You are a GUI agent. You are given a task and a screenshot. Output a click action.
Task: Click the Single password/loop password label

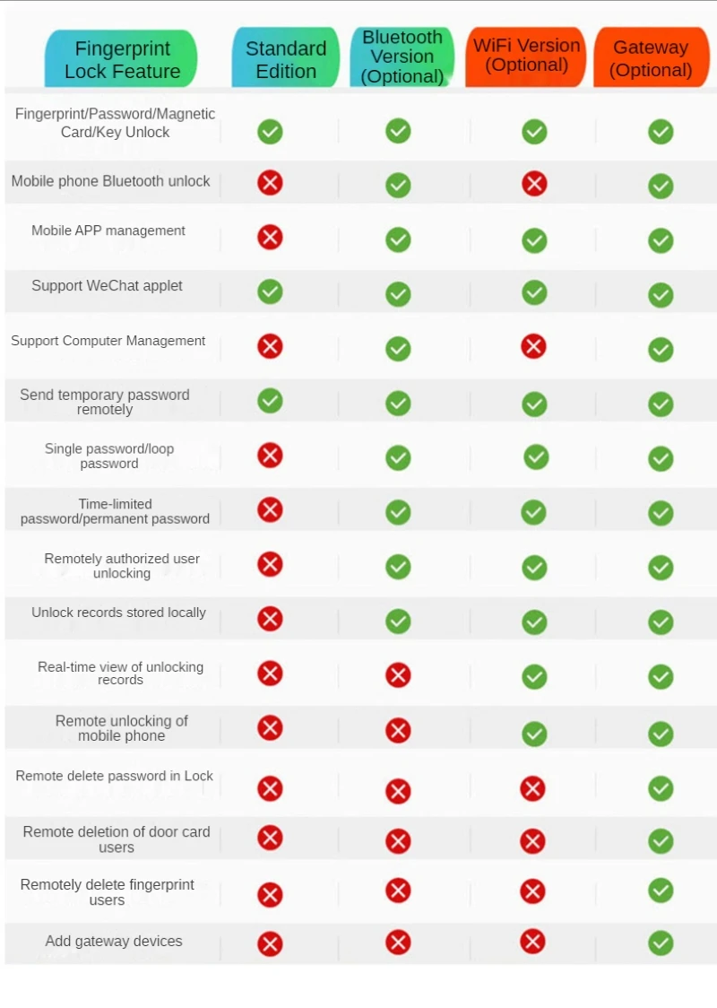pyautogui.click(x=109, y=456)
